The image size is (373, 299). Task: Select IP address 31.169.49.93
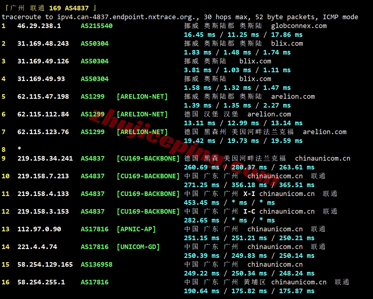tap(41, 79)
